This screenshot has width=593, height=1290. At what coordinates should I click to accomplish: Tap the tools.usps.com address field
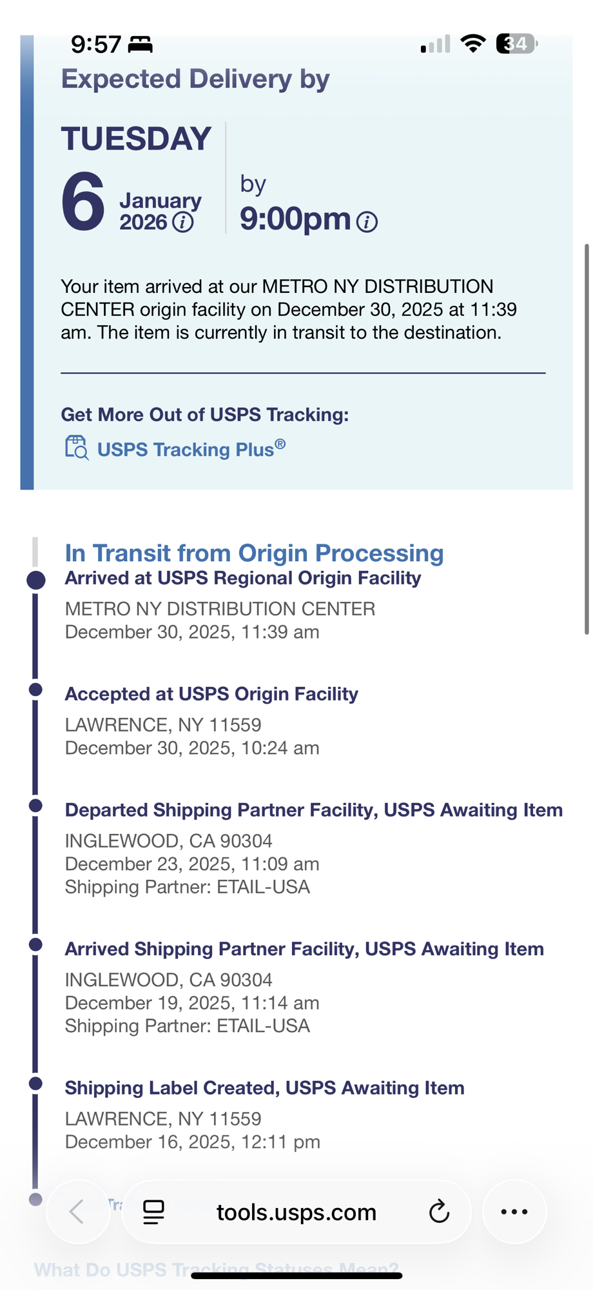pyautogui.click(x=296, y=1213)
